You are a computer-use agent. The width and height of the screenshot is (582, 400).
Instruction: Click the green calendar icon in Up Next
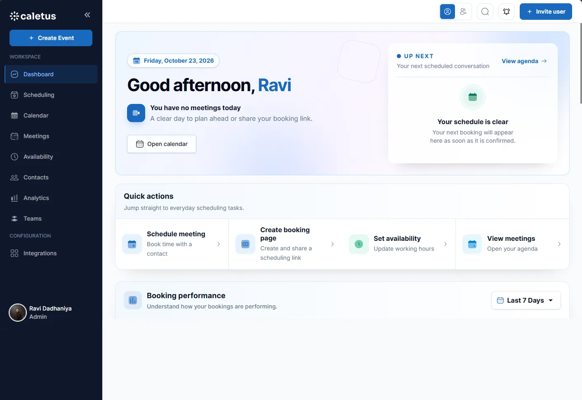(473, 97)
